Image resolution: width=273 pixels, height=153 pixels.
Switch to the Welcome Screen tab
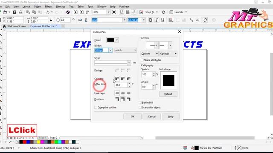pos(16,26)
